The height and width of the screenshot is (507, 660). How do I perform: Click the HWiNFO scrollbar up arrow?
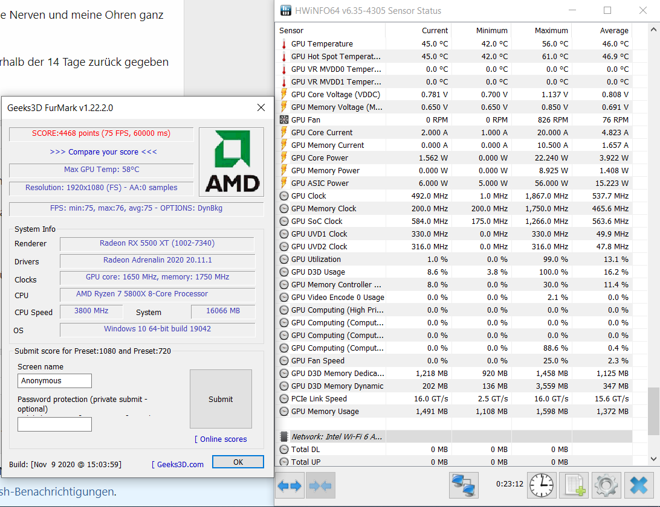point(653,30)
